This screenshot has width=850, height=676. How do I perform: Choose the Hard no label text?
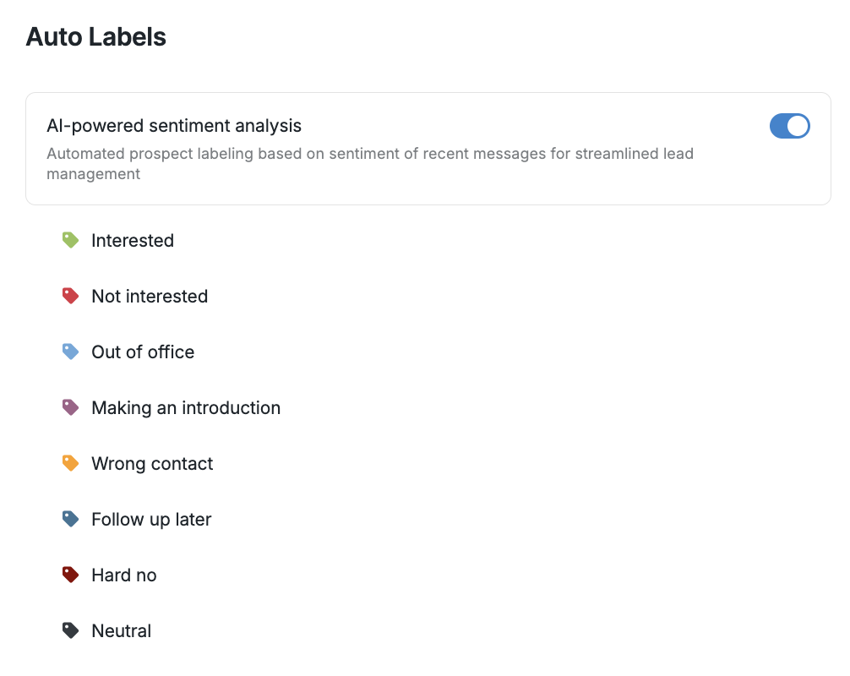coord(124,575)
